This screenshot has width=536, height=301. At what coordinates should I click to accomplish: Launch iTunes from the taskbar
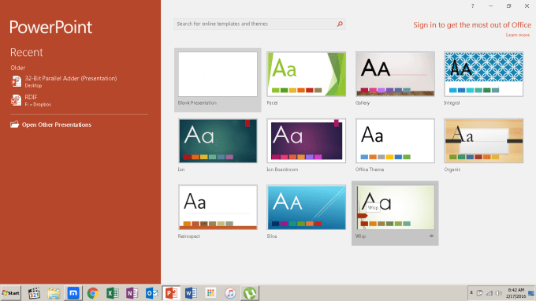point(230,293)
